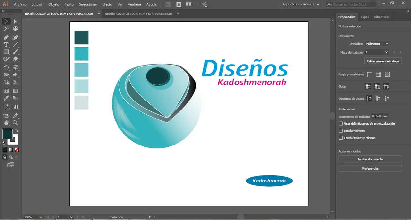Screen dimensions: 411x220
Task: Swap fill and stroke colors arrow
Action: (17, 131)
